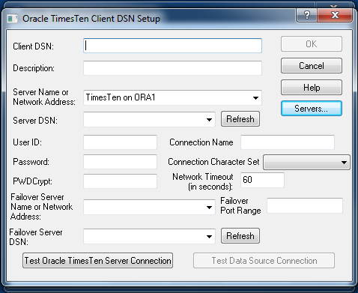Screen dimensions: 358x293
Task: Open Help for the DSN setup
Action: tap(312, 88)
